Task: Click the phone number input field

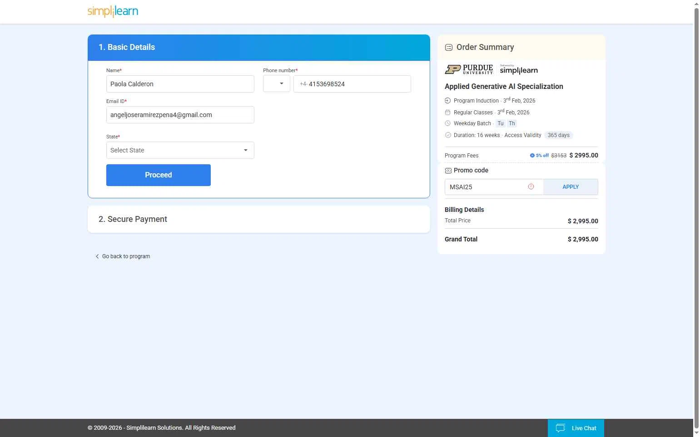Action: [352, 84]
